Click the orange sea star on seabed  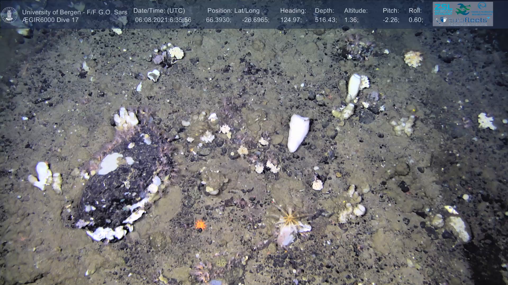point(200,224)
